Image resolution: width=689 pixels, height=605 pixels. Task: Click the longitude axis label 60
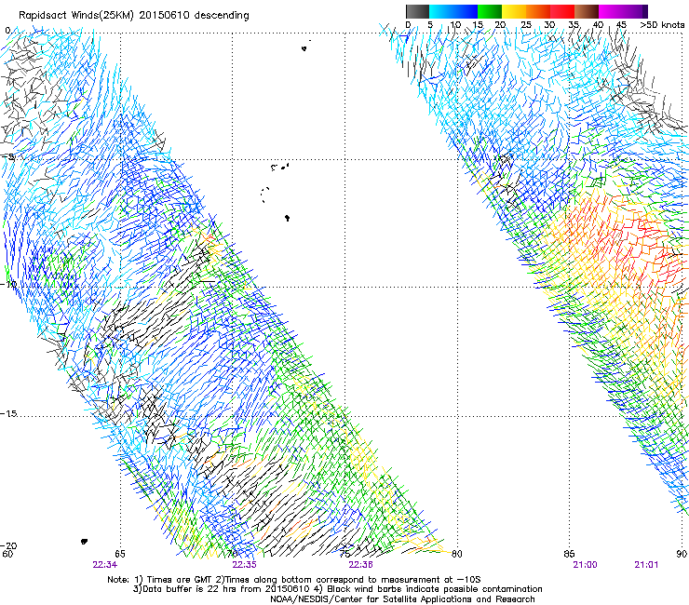tap(7, 554)
